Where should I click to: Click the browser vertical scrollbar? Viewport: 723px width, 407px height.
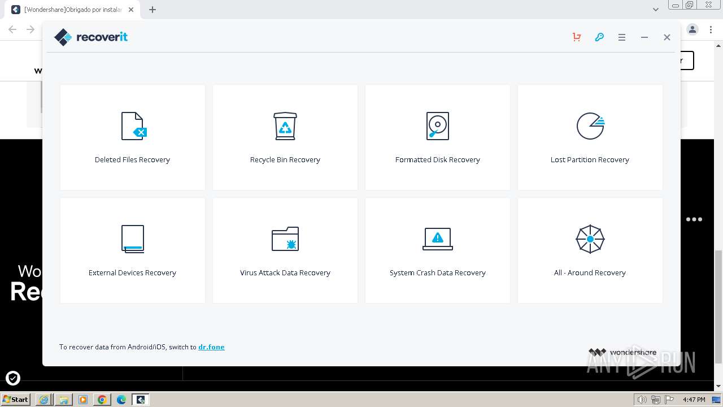pos(718,307)
